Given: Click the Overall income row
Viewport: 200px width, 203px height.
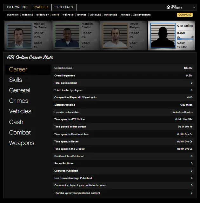Looking at the screenshot, I should tap(123, 68).
